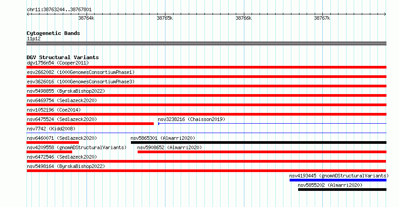The image size is (399, 207).
Task: Click the short red bar under nsv6460071
Action: 52,142
